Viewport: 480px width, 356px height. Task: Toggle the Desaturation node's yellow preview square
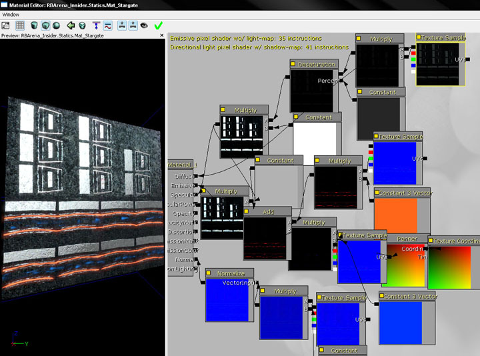click(293, 64)
